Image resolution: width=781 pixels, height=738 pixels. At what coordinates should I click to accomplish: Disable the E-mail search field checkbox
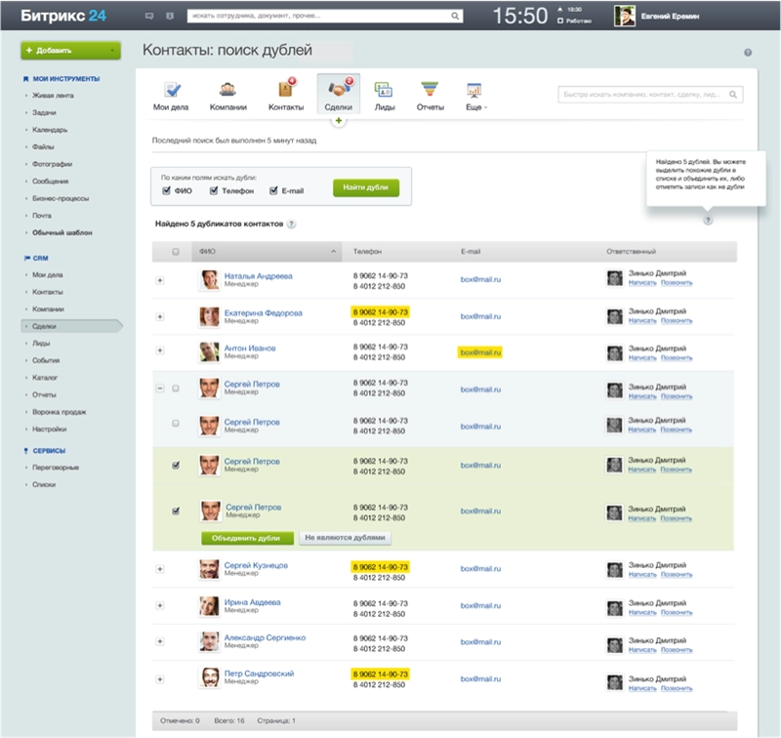[x=273, y=190]
